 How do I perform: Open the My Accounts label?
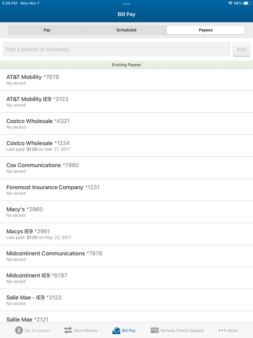click(x=37, y=330)
